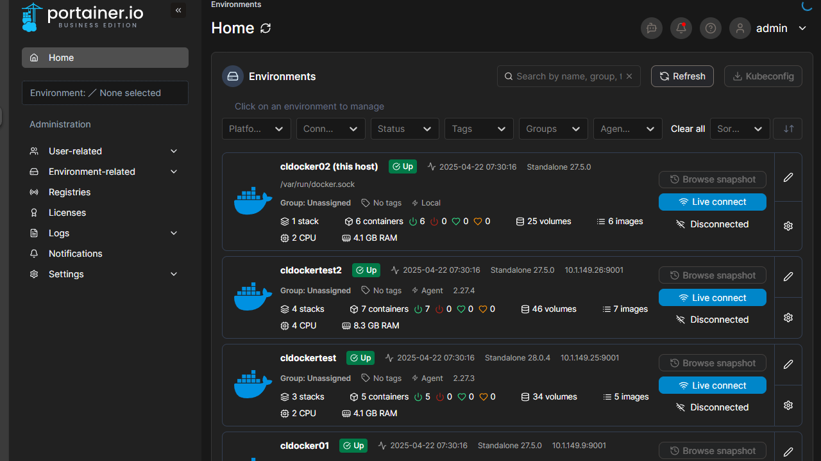Click the Kubeconfig button
The height and width of the screenshot is (461, 821).
(763, 76)
